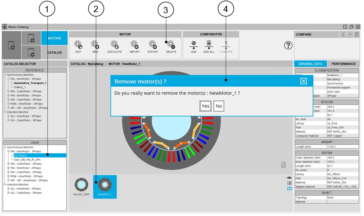The width and height of the screenshot is (364, 216).
Task: Cancel removal by clicking No
Action: (x=219, y=106)
